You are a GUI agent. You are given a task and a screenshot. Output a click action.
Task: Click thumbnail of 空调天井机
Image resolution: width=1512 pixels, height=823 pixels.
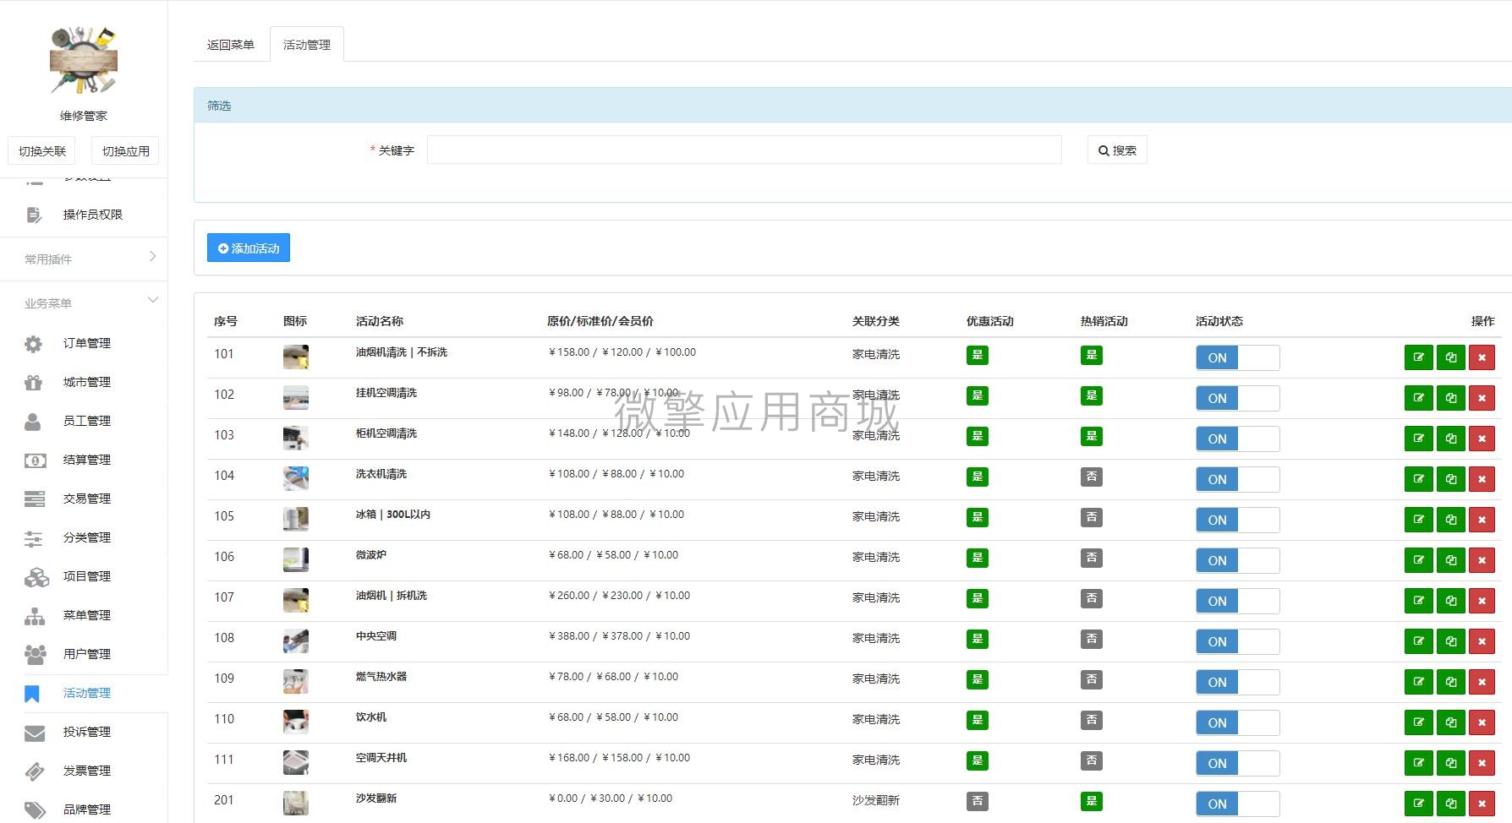[x=296, y=762]
